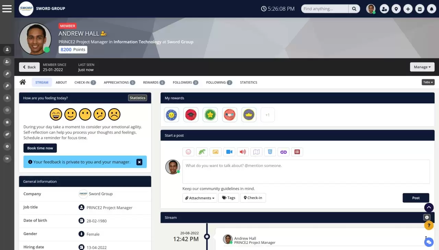Open the post options kebab menu

pyautogui.click(x=426, y=238)
